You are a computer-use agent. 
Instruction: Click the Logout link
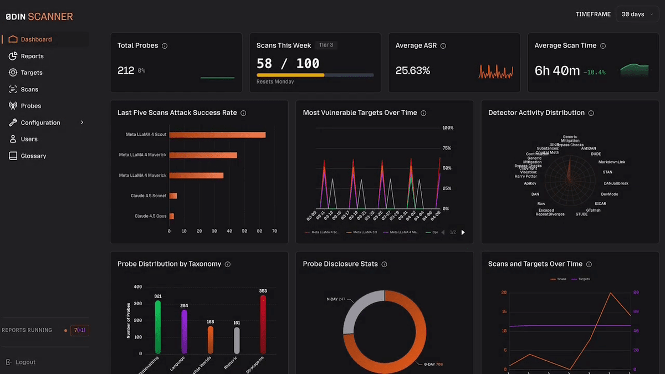[x=25, y=362]
